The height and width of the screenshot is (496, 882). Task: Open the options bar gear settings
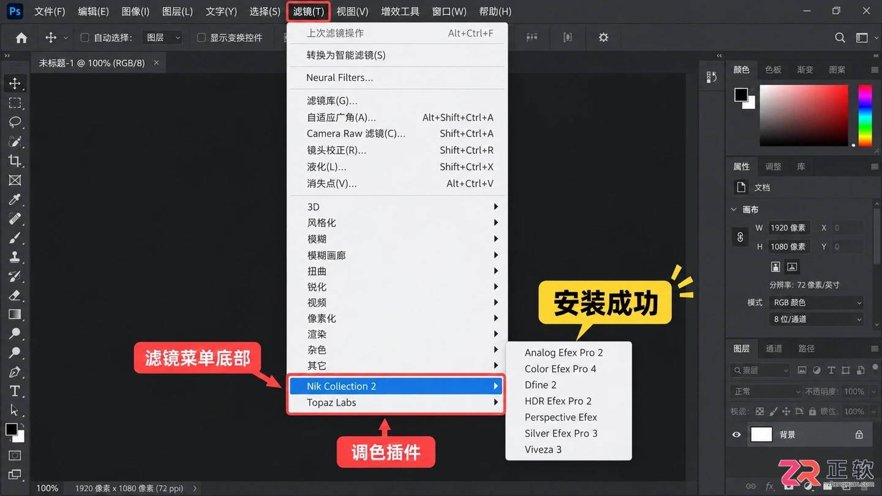603,38
